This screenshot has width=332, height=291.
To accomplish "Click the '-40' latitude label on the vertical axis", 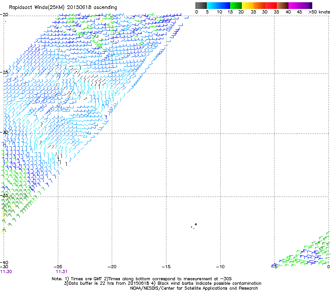I will [x=4, y=263].
